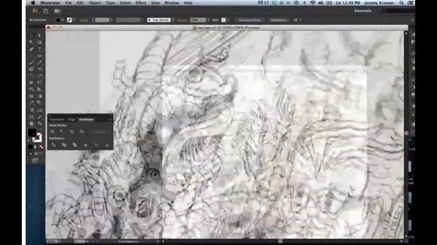Switch to the Align panel tab
The width and height of the screenshot is (437, 245).
(x=72, y=120)
